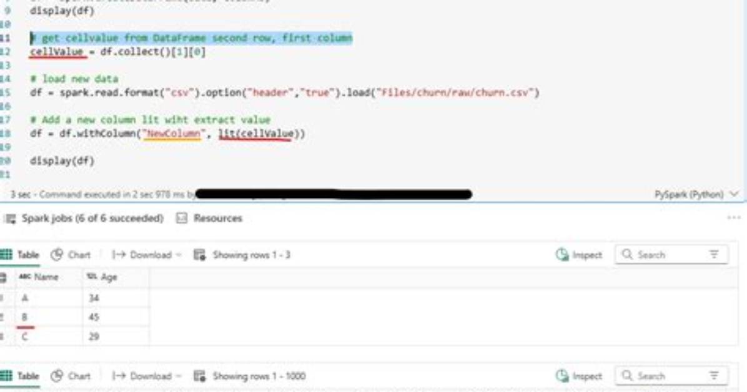Click the 'Spark jobs (6 of 6 succeeded)' label
747x392 pixels.
click(x=92, y=218)
